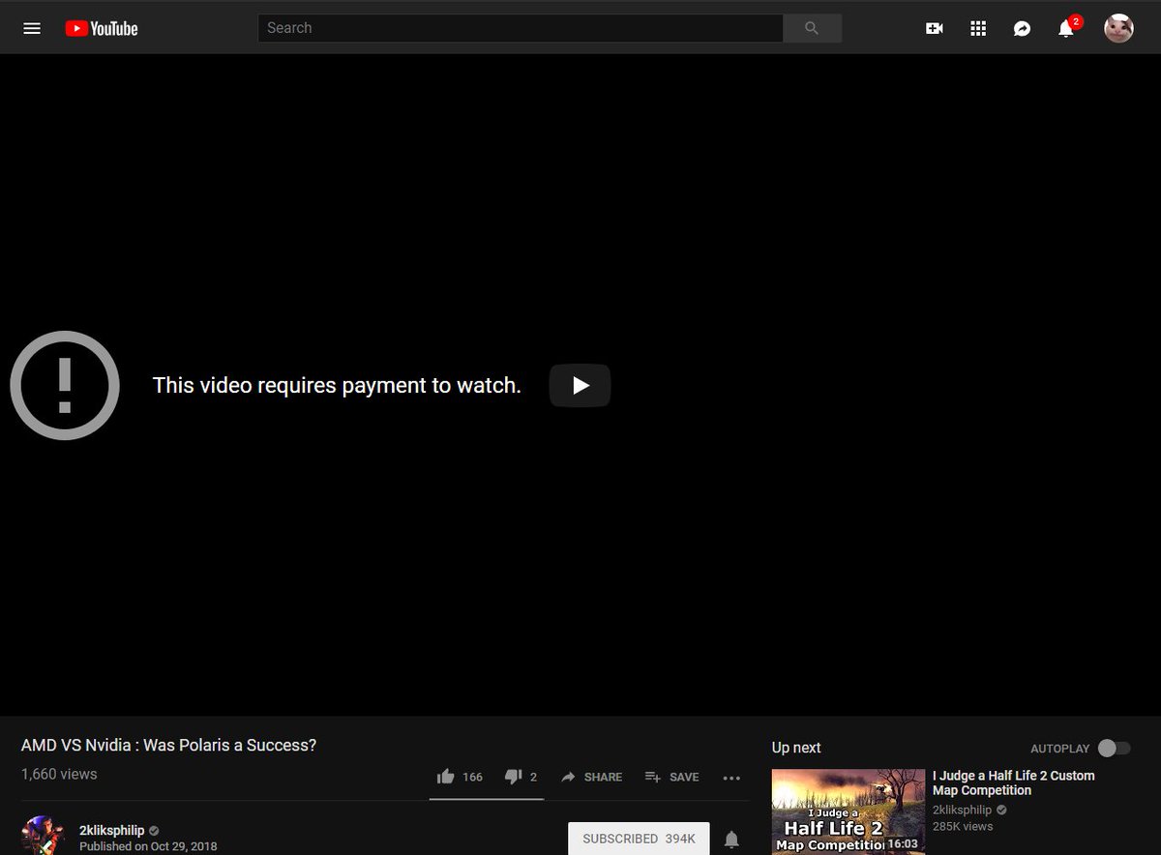Open the messages share bubble icon
1161x855 pixels.
1022,28
